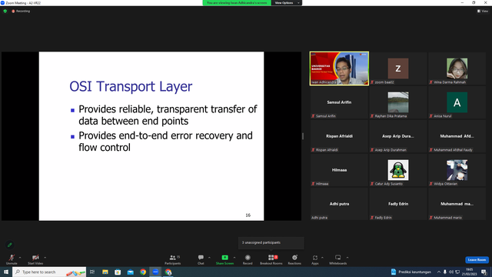Click slide number 16 on shared slide
Screen dimensions: 492x277
248,215
